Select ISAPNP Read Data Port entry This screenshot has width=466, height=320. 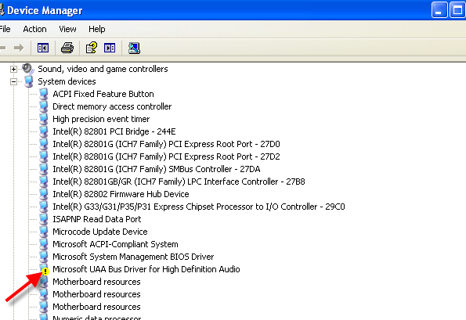97,219
